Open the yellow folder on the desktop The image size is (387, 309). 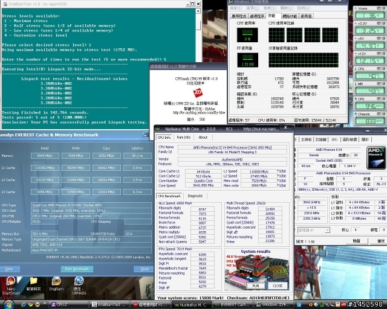click(x=33, y=284)
